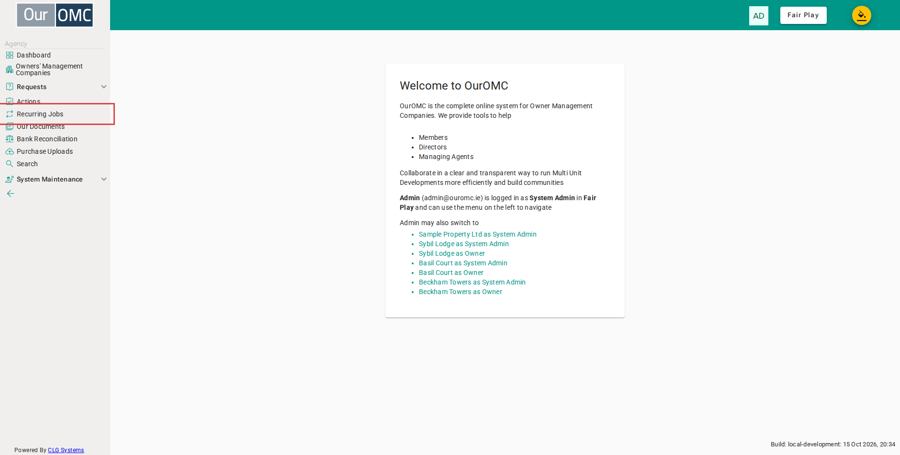Click the Managing Agents bullet text

pos(446,157)
